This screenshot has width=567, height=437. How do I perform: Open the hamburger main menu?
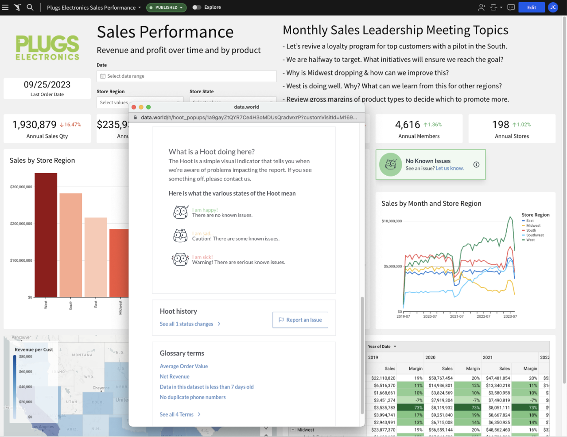click(x=5, y=8)
